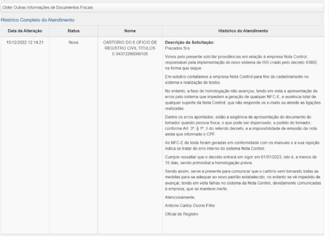Click the signature name 'Antonio Carlos Osorio Filho'

coord(190,206)
